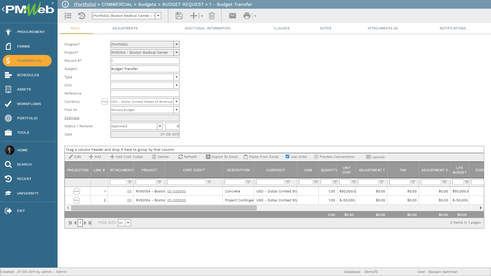This screenshot has width=491, height=276.
Task: Switch to the Notifications tab
Action: point(453,28)
